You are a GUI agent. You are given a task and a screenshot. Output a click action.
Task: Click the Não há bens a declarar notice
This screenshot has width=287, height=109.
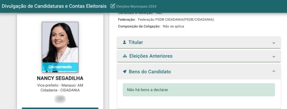tap(199, 90)
